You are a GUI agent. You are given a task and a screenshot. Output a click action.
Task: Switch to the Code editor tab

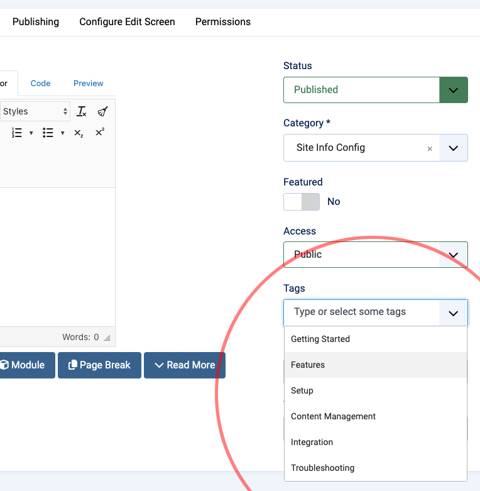click(x=40, y=83)
